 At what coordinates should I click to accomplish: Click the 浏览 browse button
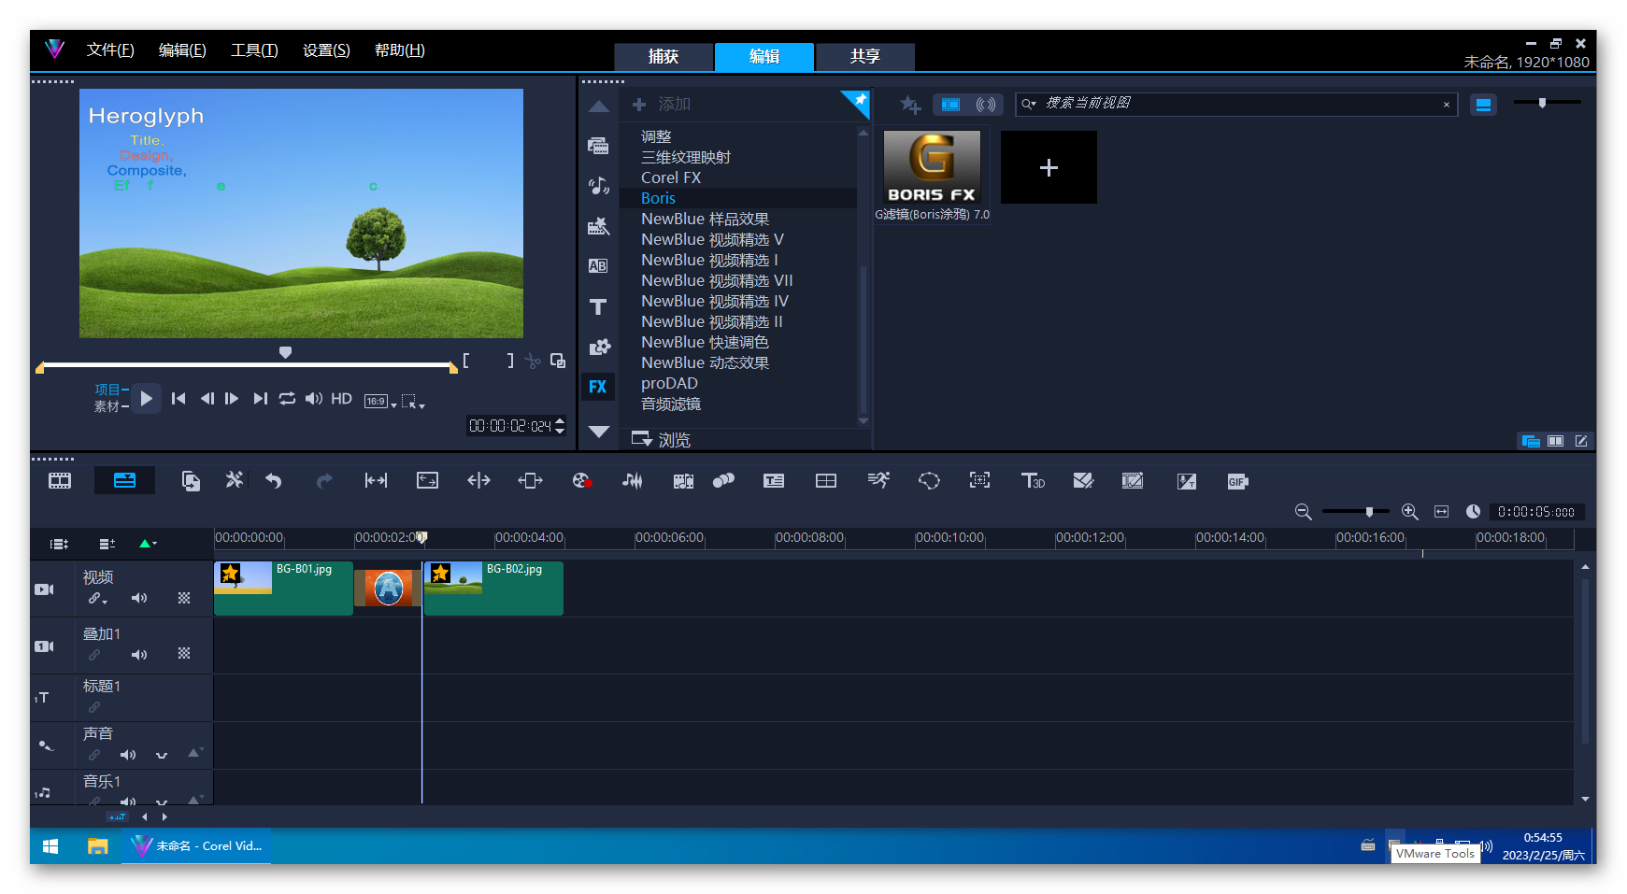pos(662,439)
